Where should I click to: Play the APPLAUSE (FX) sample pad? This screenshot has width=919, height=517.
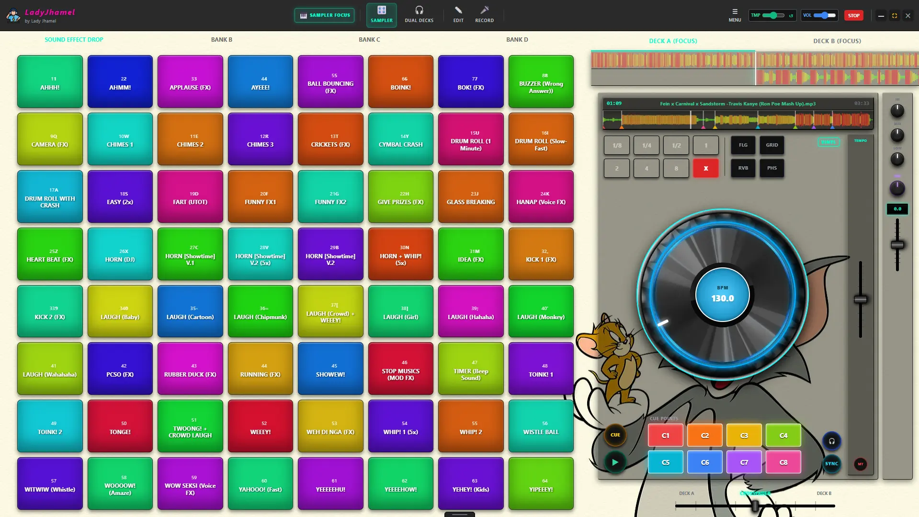(190, 81)
